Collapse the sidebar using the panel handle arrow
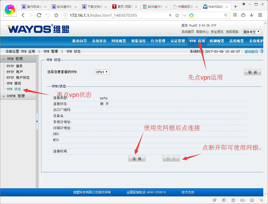 [x=37, y=122]
